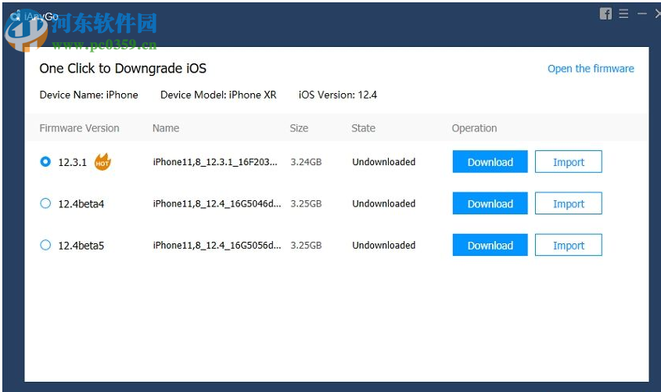
Task: Click the HOT flame badge beside 12.3.1
Action: tap(102, 162)
